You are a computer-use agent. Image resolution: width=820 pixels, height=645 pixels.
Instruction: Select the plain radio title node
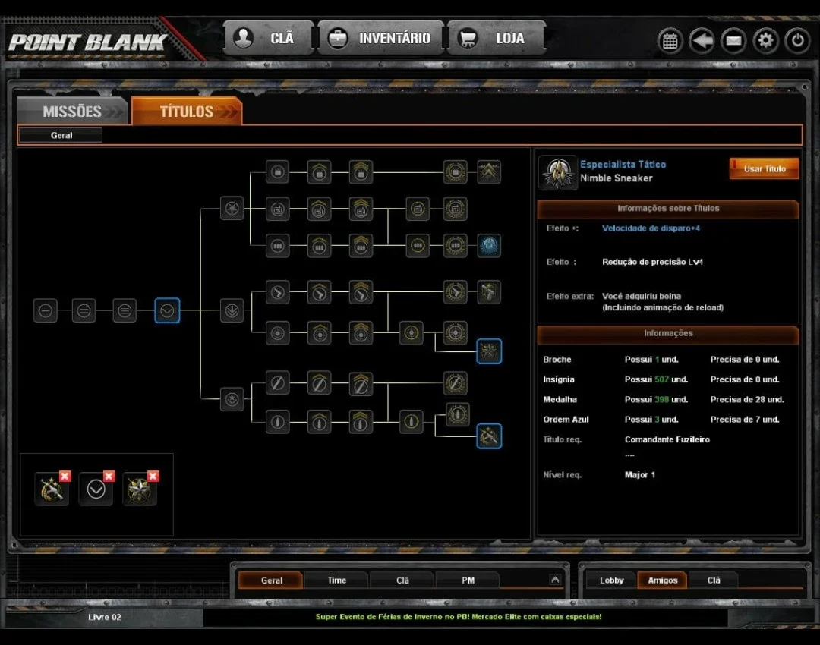[x=278, y=209]
